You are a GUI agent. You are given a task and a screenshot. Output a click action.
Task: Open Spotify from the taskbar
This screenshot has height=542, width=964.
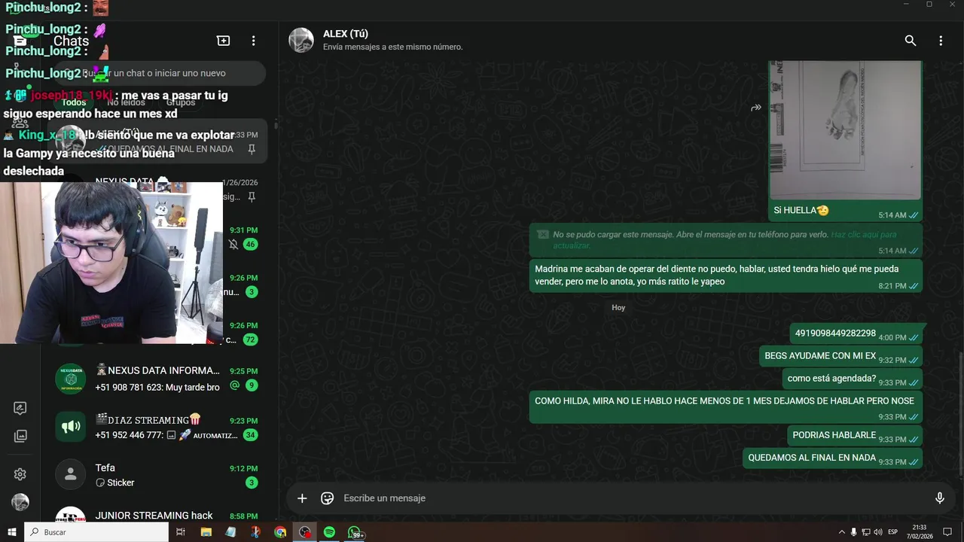329,532
